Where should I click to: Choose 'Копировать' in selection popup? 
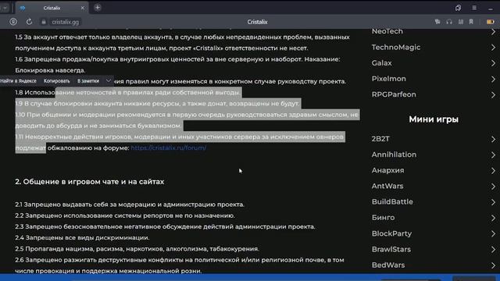click(57, 81)
